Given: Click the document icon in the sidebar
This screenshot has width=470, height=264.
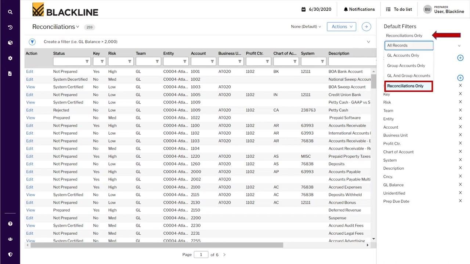Looking at the screenshot, I should click(10, 73).
